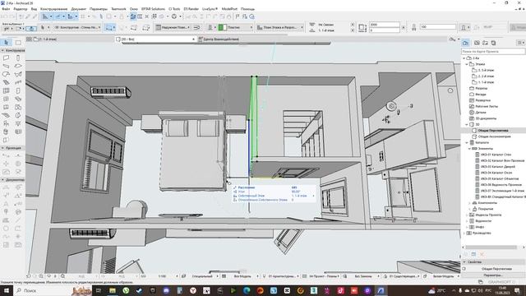This screenshot has height=296, width=526.
Task: Open File Explorer from taskbar
Action: point(113,290)
